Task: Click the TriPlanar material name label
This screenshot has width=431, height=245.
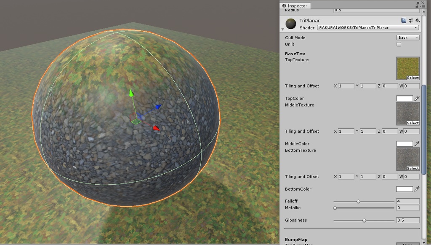Action: click(x=309, y=21)
